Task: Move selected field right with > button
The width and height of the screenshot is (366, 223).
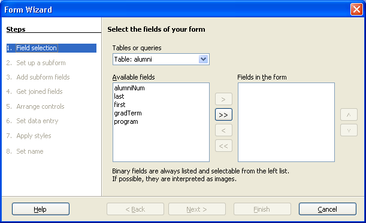Action: click(x=223, y=99)
